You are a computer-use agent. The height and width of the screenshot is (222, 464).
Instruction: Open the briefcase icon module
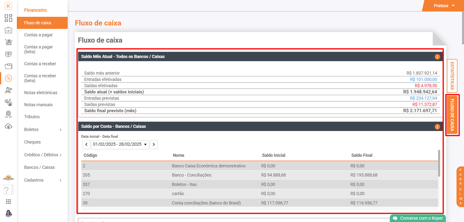pyautogui.click(x=8, y=30)
